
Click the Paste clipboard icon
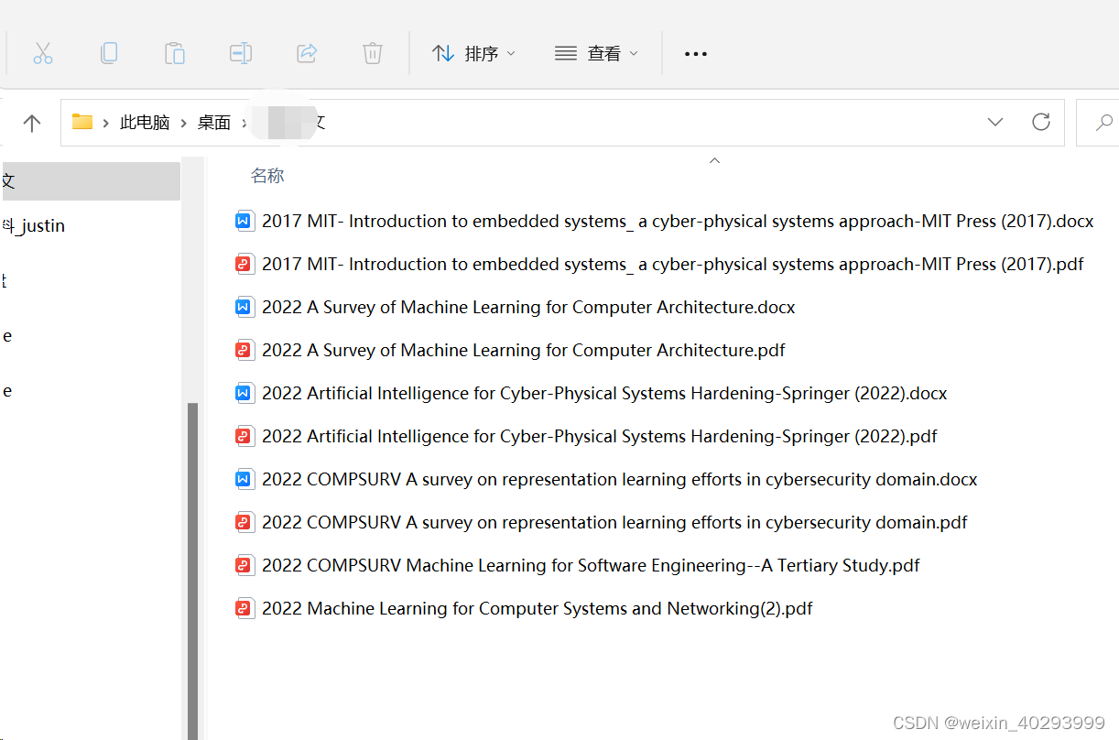(x=175, y=53)
